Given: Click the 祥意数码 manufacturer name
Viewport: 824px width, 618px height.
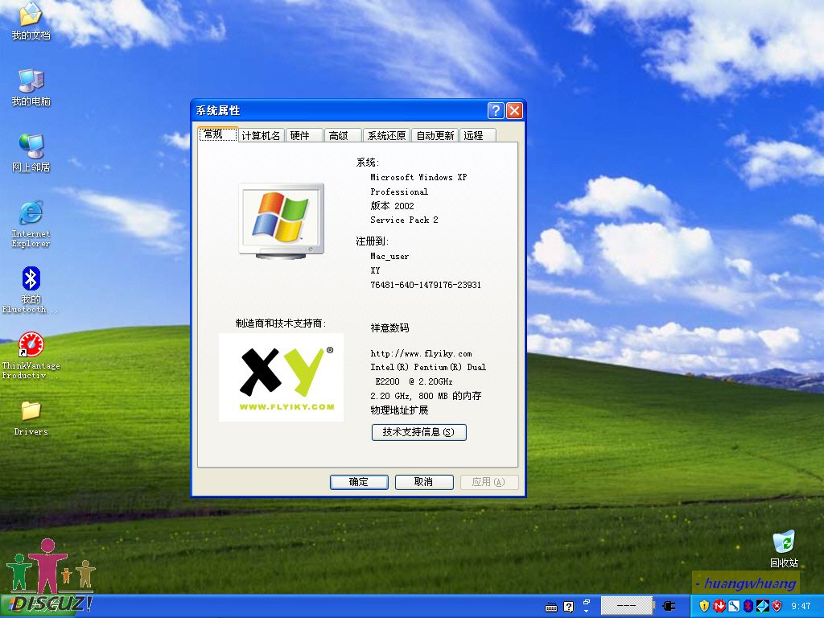Looking at the screenshot, I should (389, 328).
